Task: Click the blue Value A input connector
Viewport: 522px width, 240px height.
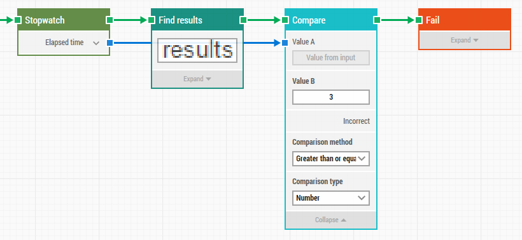Action: (x=285, y=43)
